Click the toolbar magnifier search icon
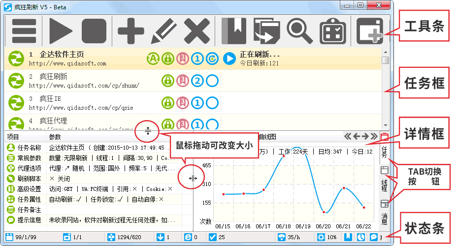Screen dimensions: 455x246 point(299,31)
